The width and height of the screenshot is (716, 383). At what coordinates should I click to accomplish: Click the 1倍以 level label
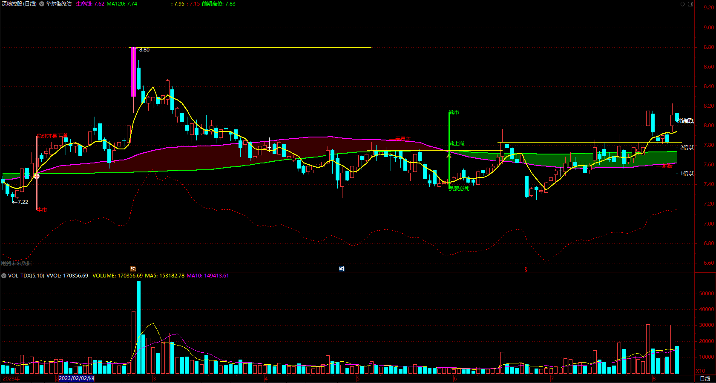pyautogui.click(x=687, y=174)
